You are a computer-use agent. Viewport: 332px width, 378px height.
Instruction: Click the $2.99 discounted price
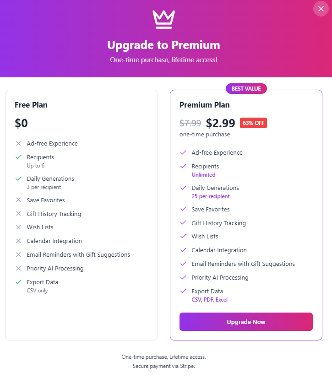[221, 123]
